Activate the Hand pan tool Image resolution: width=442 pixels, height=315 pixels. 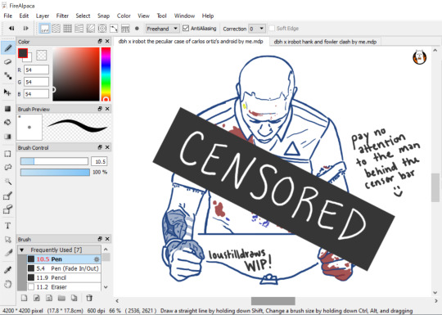7,284
